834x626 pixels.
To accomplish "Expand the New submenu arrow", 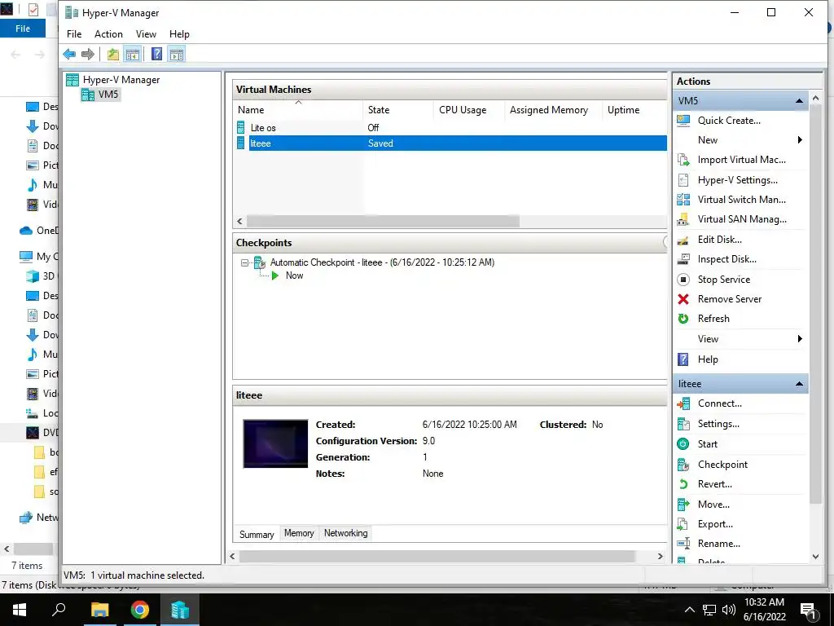I will 800,140.
